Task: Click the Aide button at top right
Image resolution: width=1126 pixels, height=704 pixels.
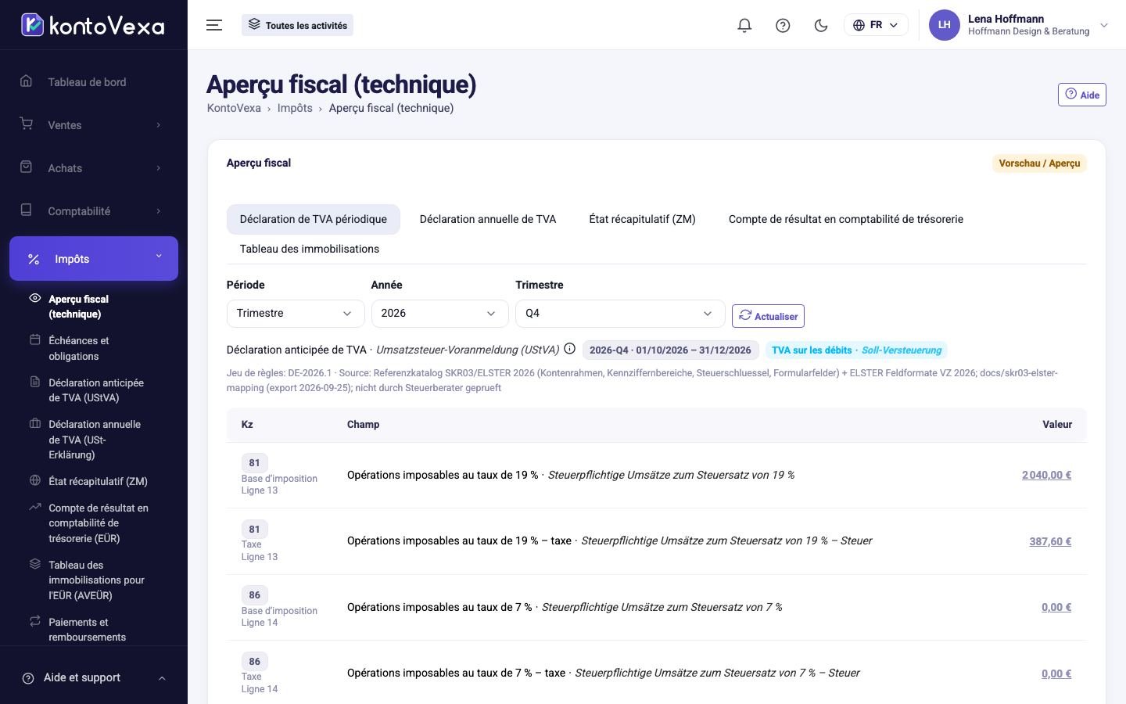Action: click(1082, 95)
